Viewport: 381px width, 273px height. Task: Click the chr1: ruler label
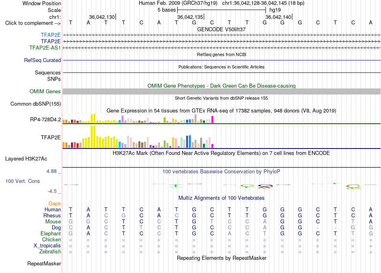click(55, 17)
